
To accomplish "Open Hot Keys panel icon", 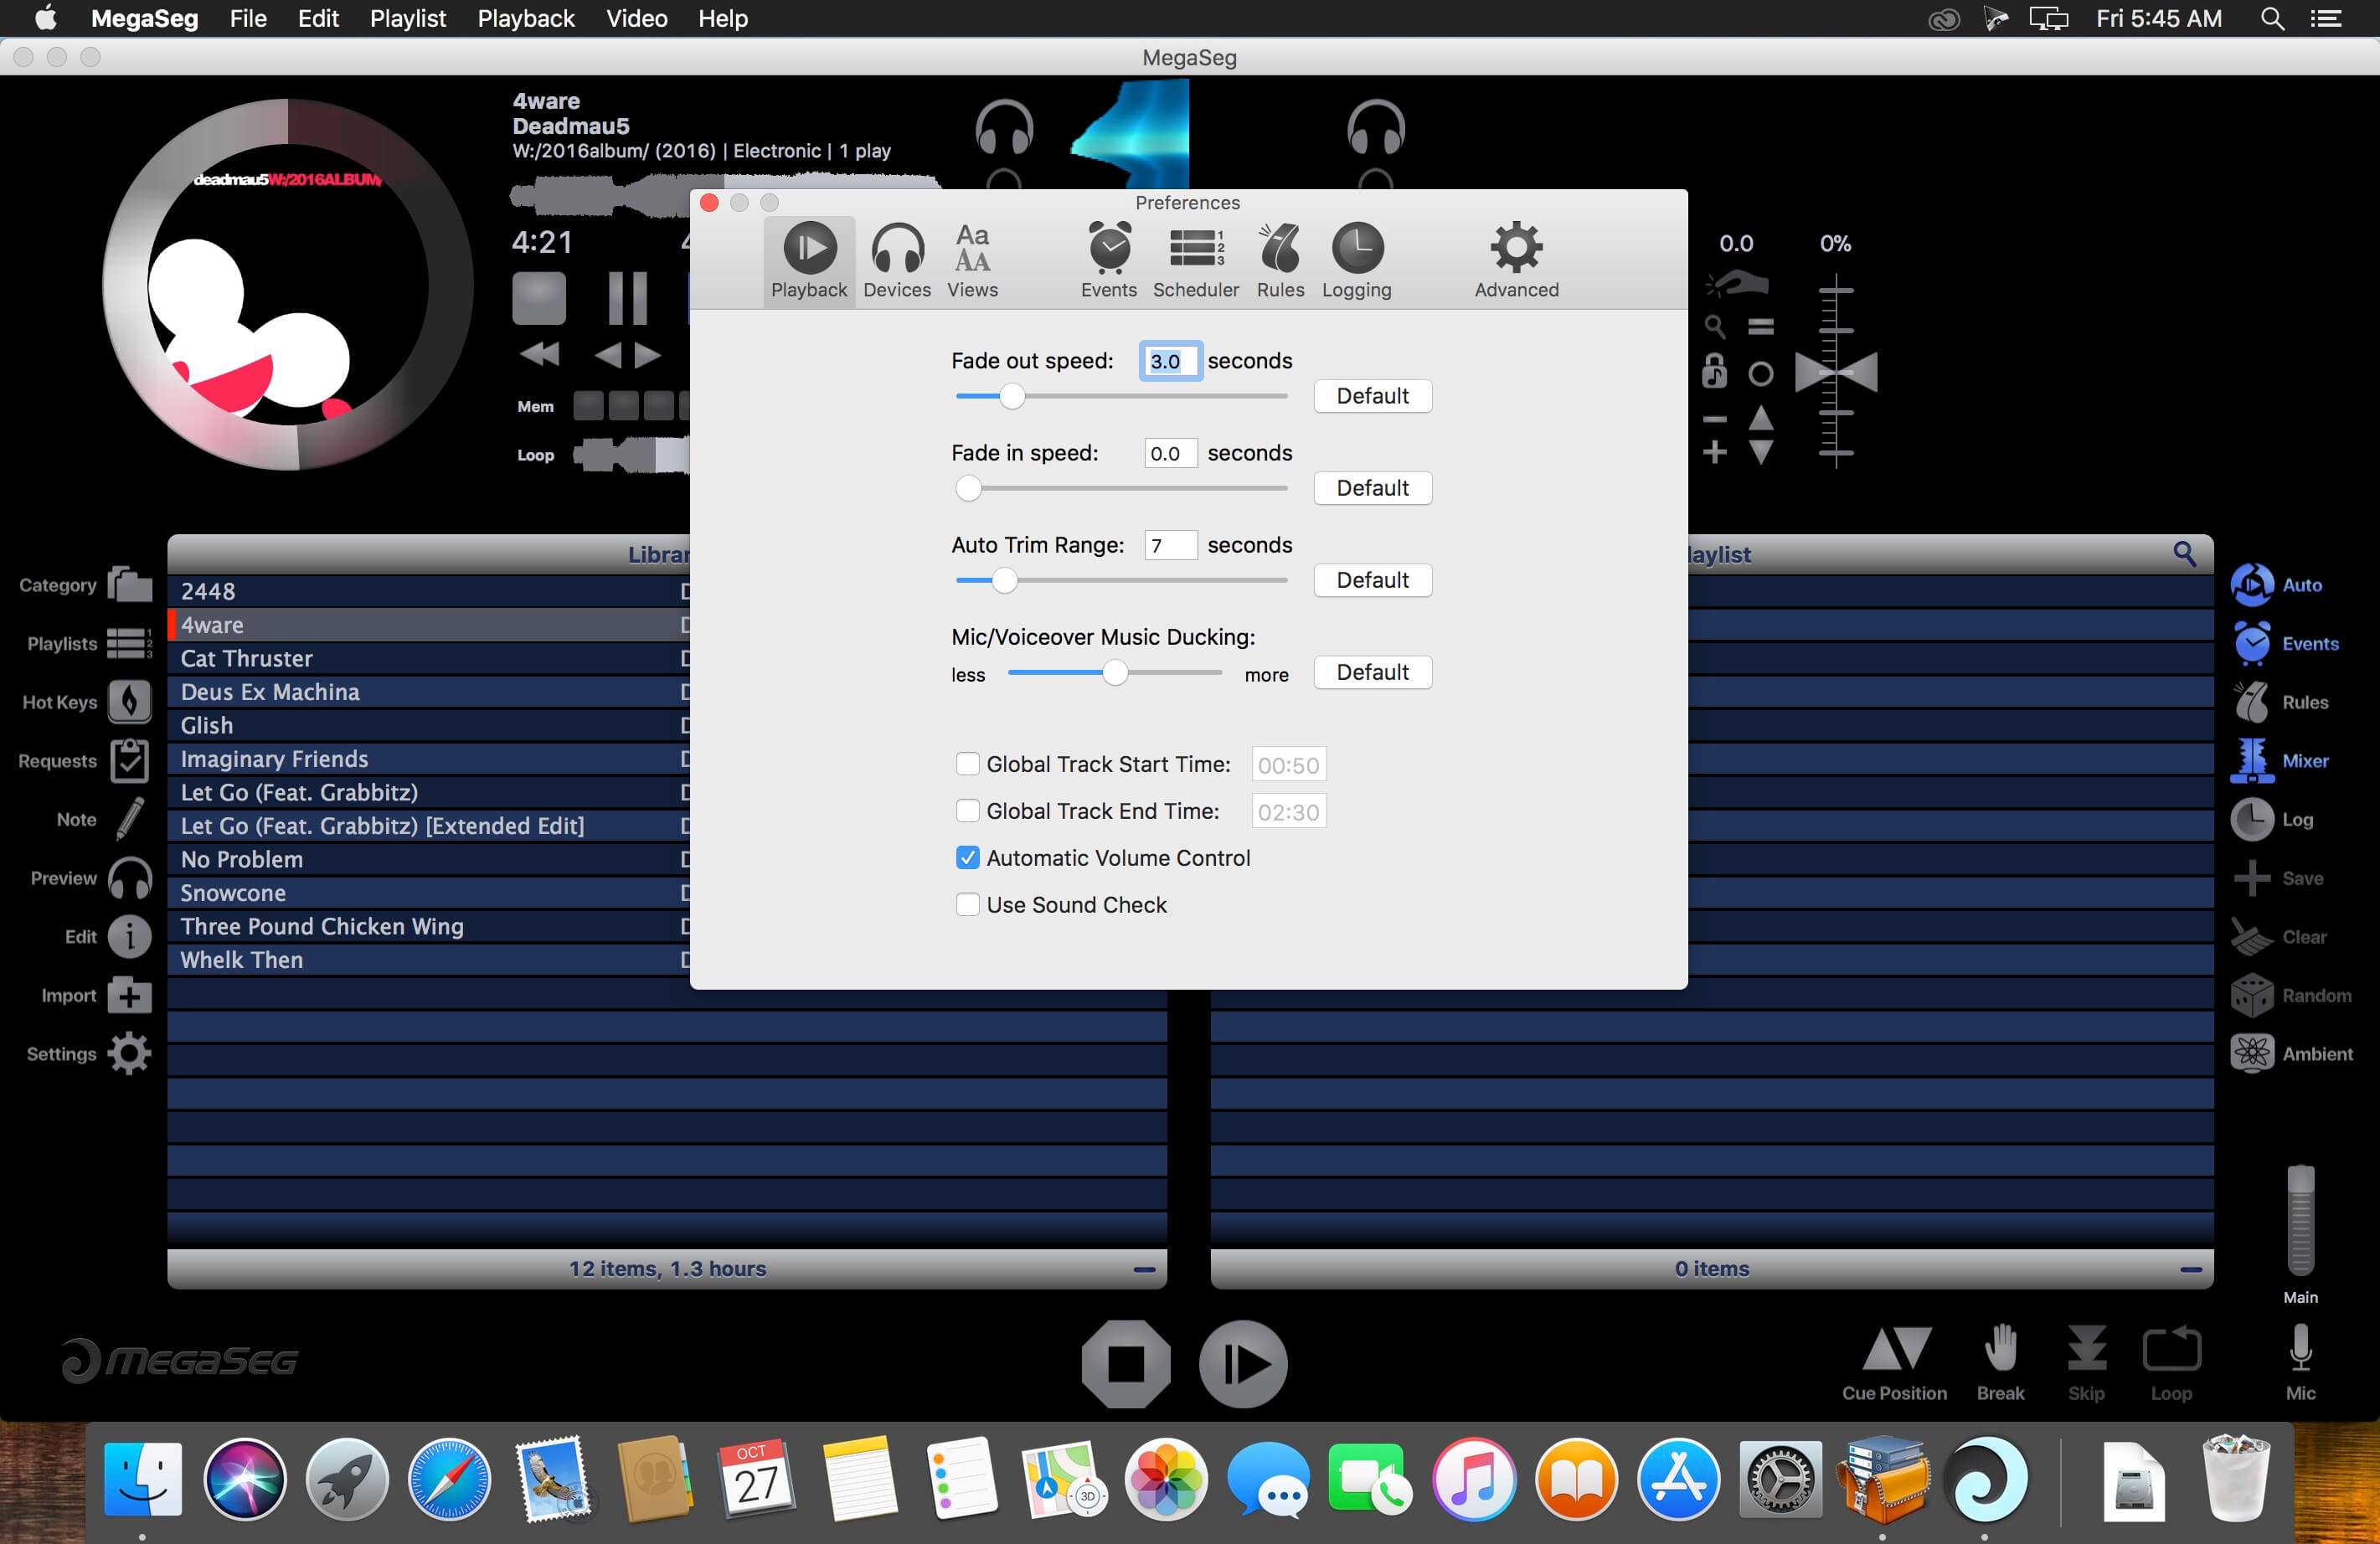I will coord(130,702).
